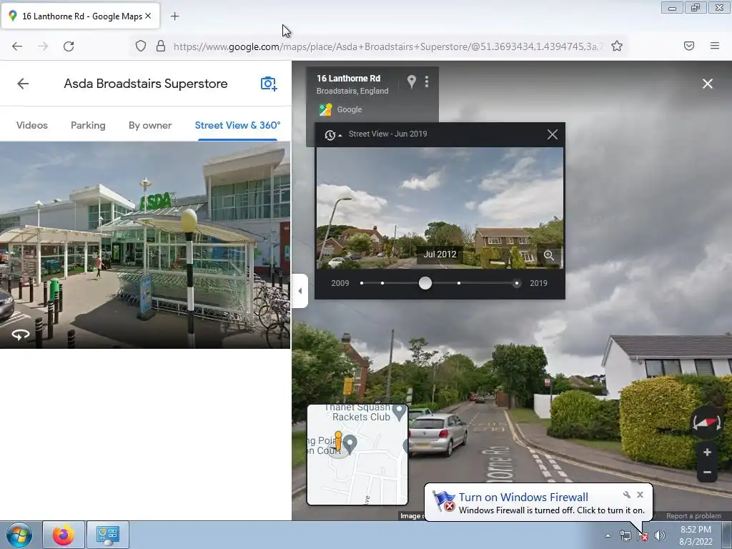Collapse the side panel with arrow handle
Viewport: 732px width, 549px height.
(x=300, y=291)
